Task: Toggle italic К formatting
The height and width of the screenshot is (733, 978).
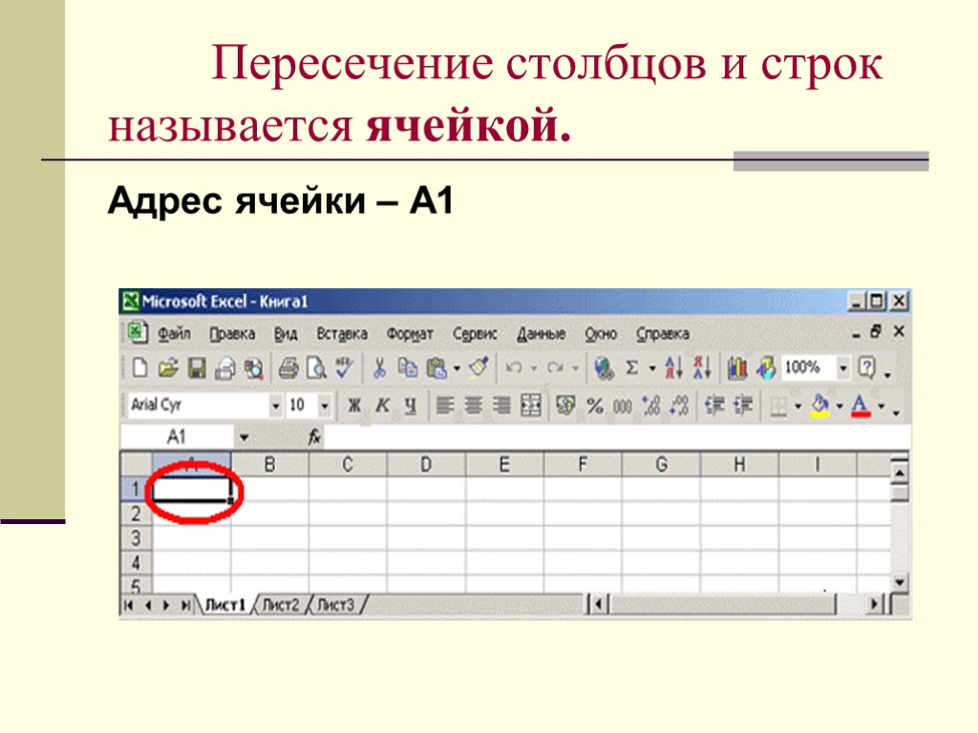Action: pos(382,406)
